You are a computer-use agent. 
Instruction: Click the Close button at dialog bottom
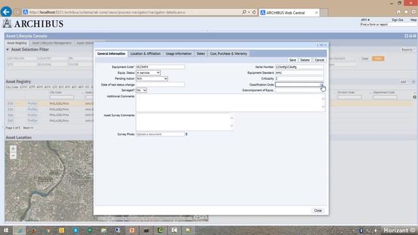318,210
